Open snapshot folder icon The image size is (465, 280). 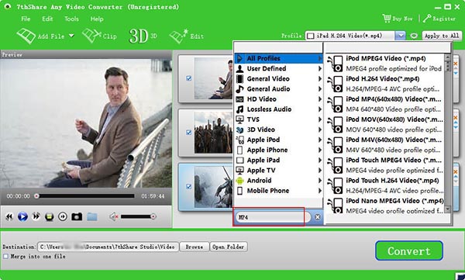click(x=92, y=216)
